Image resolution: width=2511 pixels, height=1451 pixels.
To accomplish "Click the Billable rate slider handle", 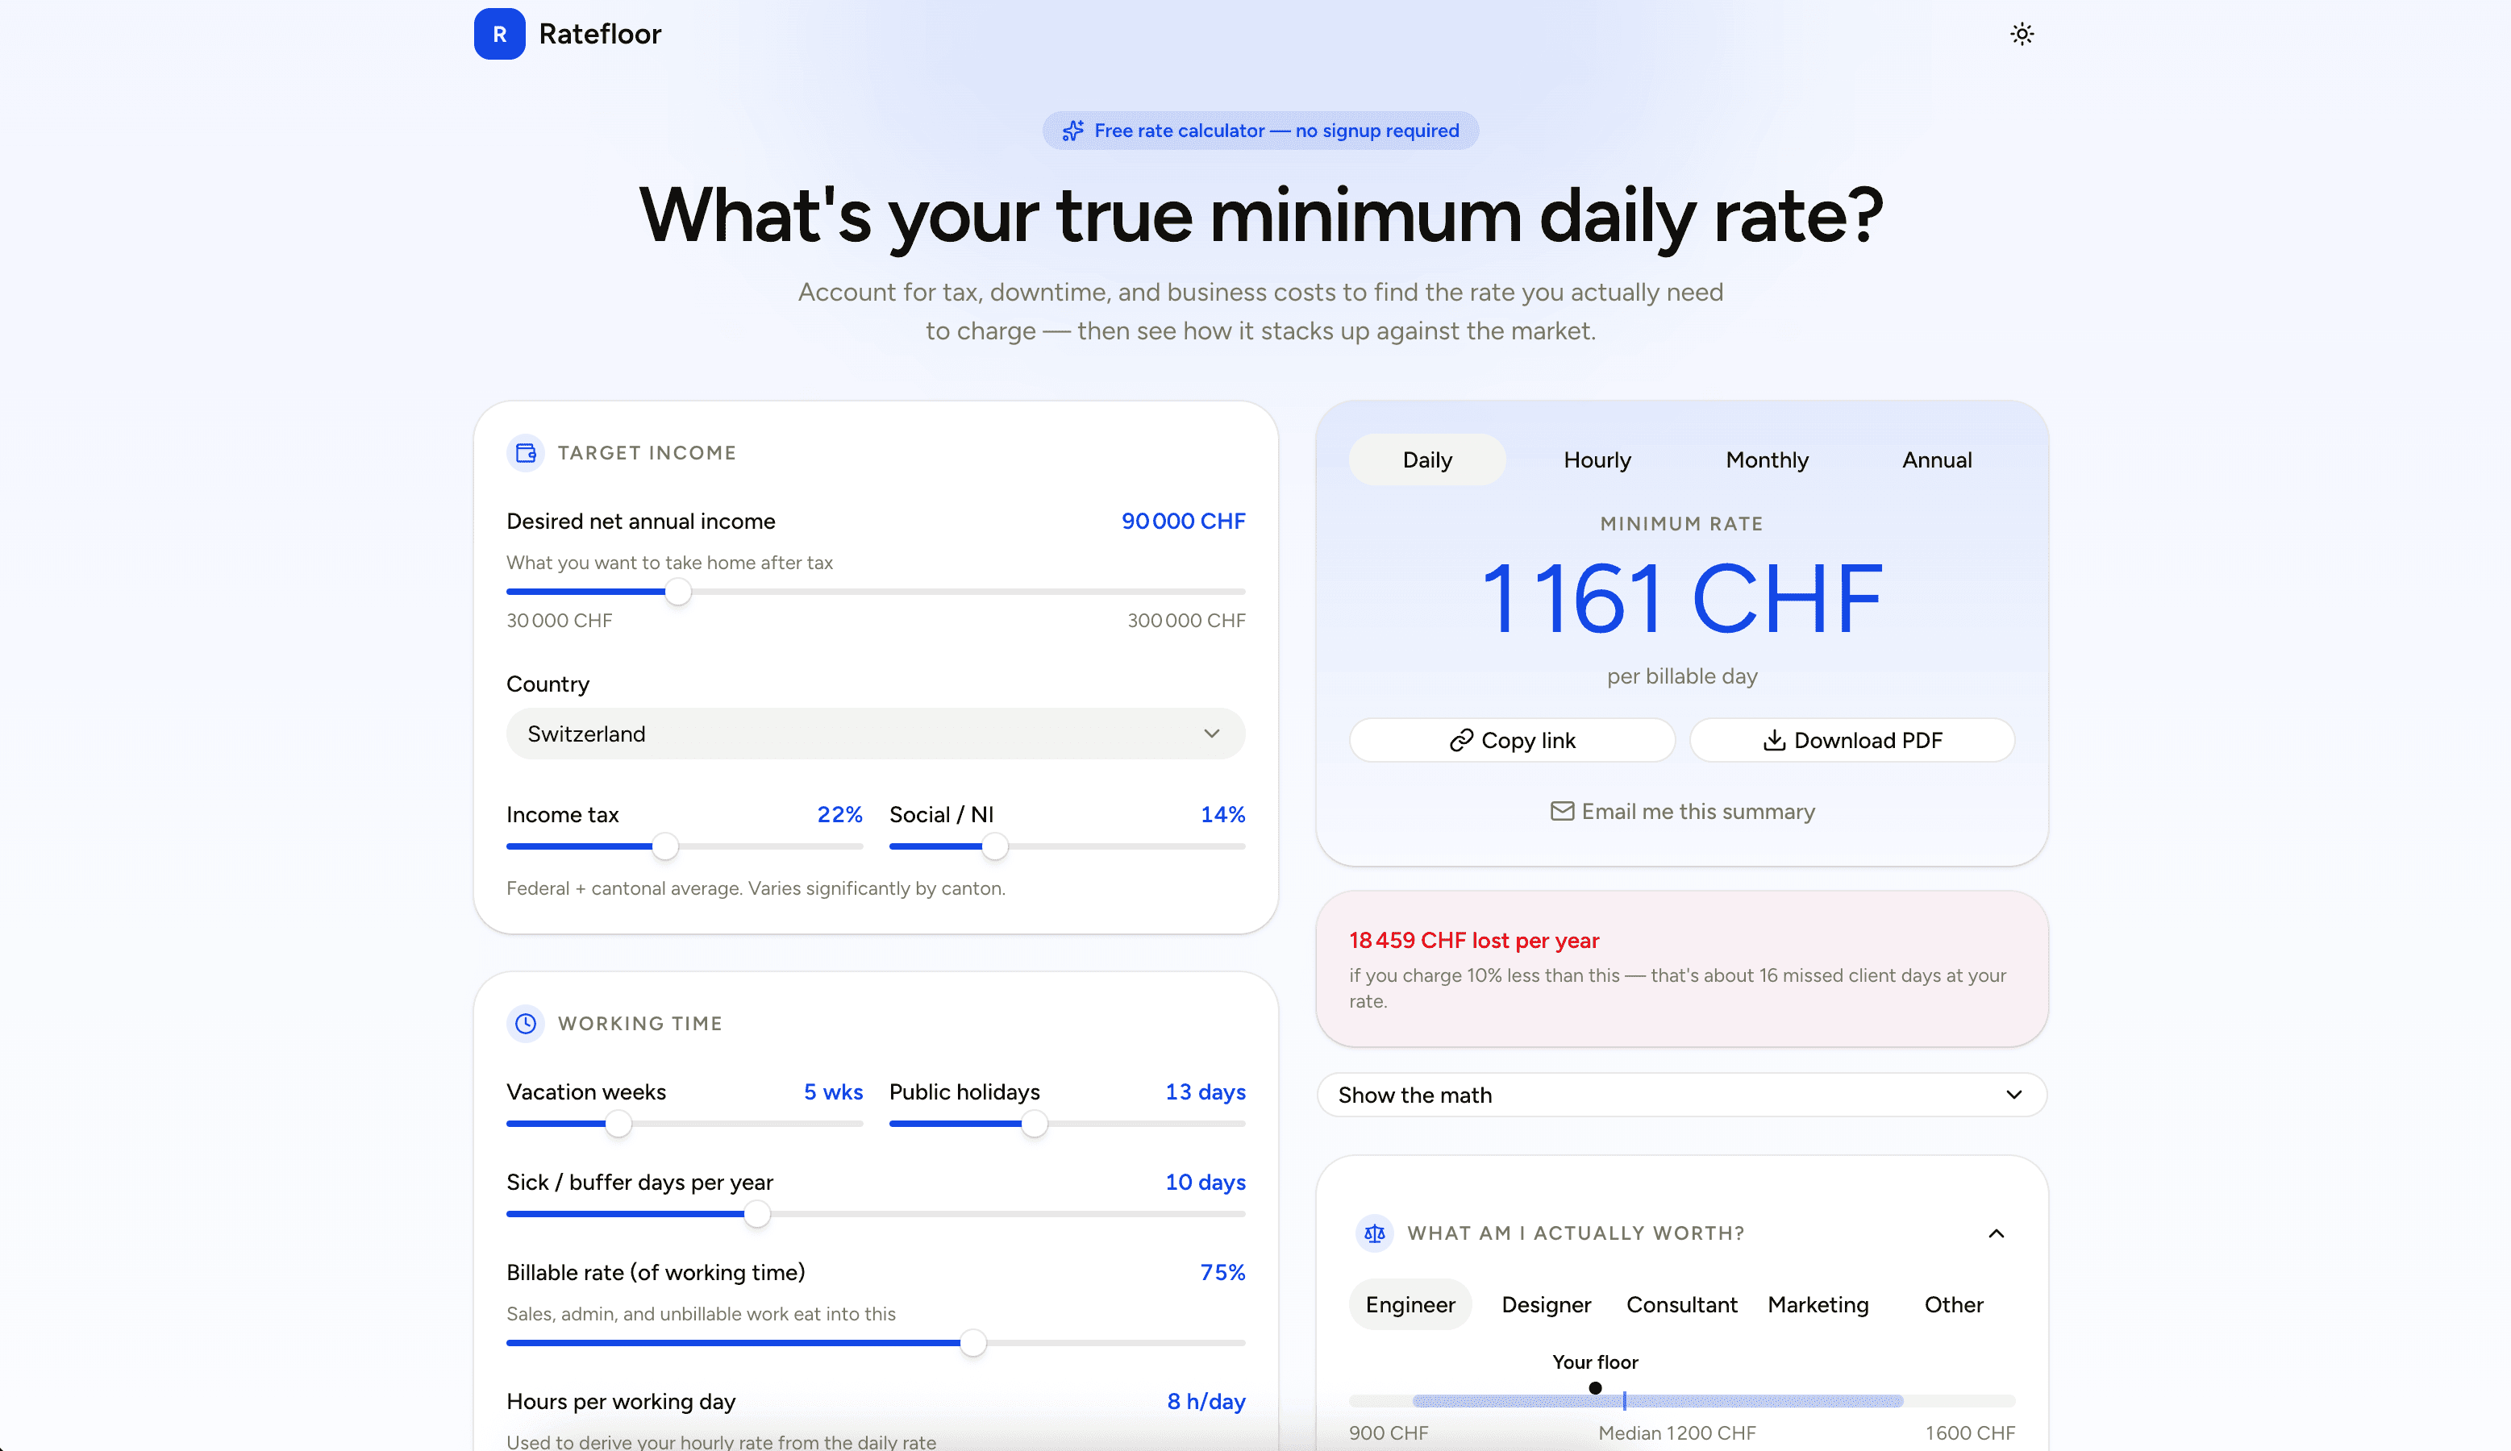I will point(972,1342).
